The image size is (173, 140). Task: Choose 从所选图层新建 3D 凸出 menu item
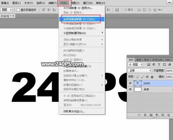[79, 19]
